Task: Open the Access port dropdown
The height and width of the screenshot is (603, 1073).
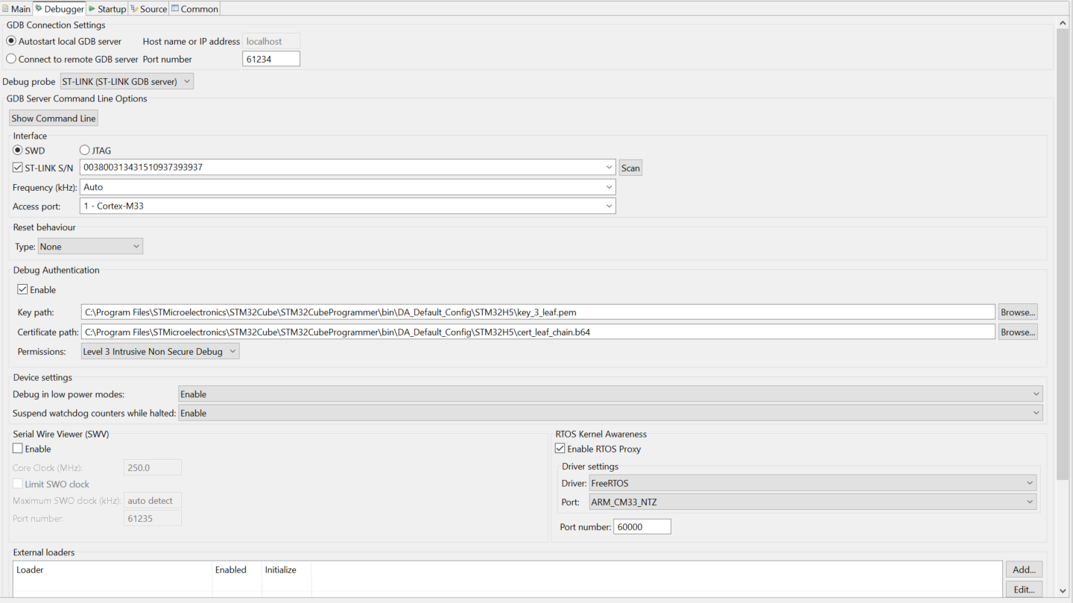Action: (609, 206)
